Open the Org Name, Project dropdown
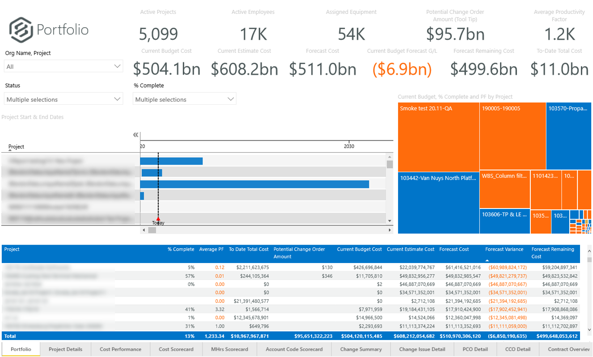Screen dimensions: 593x357 pos(64,67)
